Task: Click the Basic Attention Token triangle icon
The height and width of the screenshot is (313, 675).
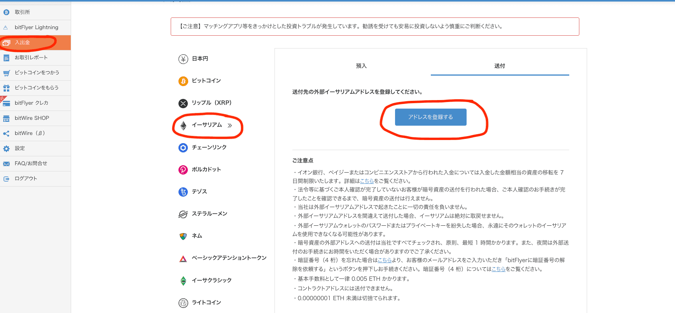Action: 183,259
